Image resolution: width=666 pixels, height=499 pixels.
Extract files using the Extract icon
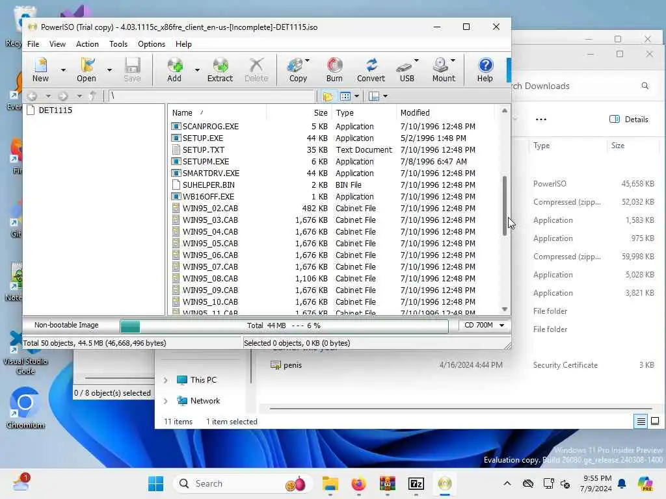point(220,70)
